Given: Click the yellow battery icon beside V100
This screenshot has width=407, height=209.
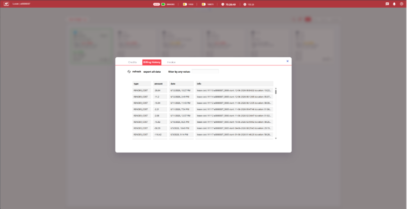Looking at the screenshot, I should (x=185, y=4).
